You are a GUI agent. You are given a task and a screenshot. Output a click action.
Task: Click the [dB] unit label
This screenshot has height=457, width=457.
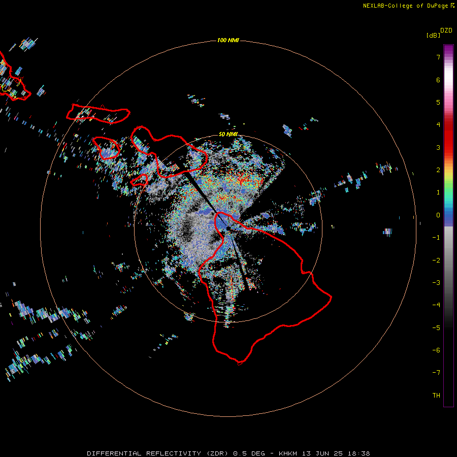pyautogui.click(x=434, y=35)
